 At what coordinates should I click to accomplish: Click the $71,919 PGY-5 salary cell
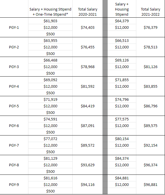[50, 99]
